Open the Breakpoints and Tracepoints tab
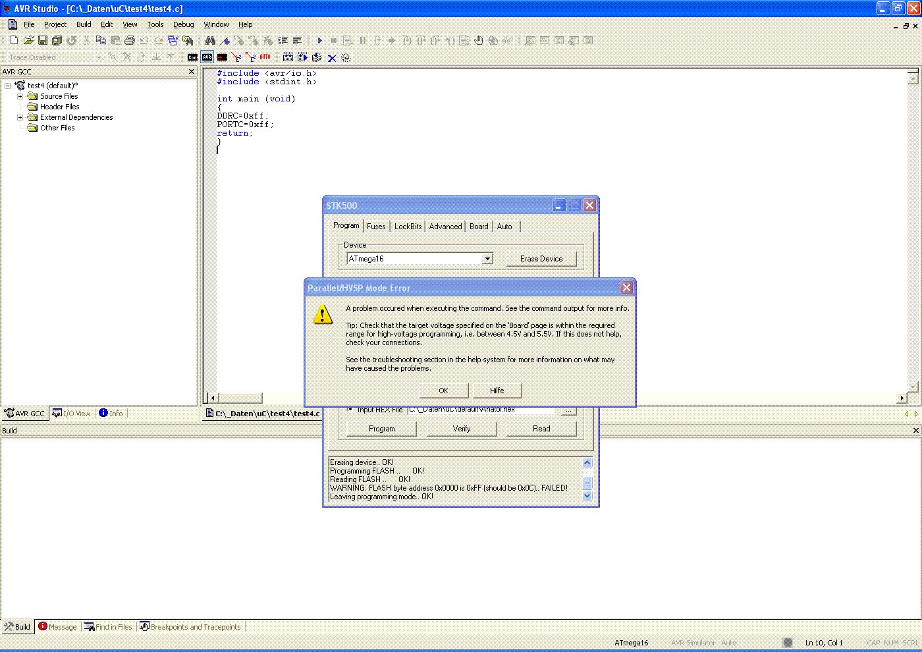Viewport: 922px width, 652px height. 190,627
